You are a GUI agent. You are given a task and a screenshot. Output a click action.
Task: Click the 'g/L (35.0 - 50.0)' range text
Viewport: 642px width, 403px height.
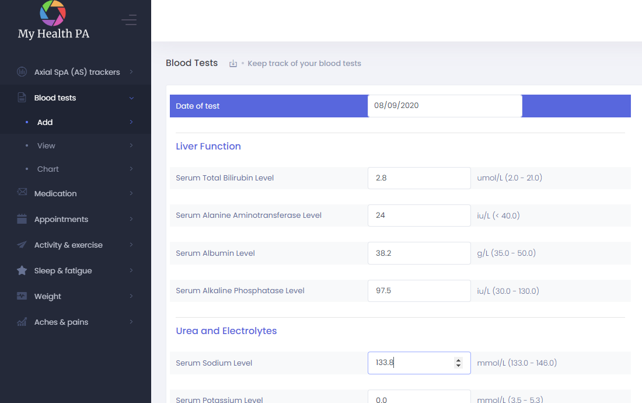coord(507,253)
